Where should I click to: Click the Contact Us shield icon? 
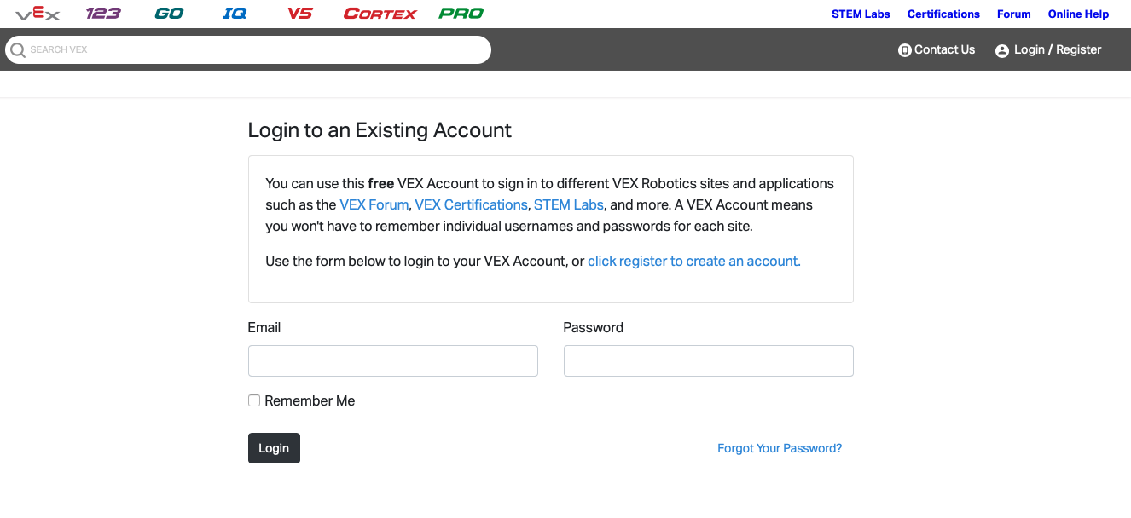click(x=904, y=49)
